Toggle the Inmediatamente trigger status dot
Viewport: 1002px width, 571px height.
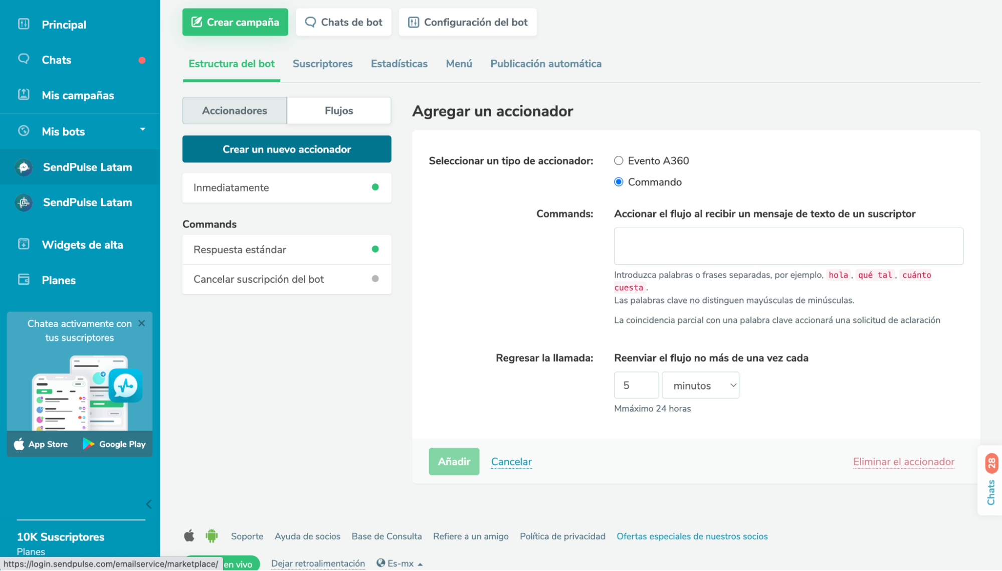coord(375,187)
